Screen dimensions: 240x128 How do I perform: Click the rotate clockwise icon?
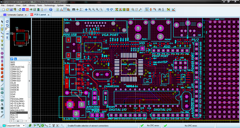pyautogui.click(x=7, y=22)
